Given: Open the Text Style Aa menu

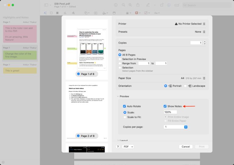Looking at the screenshot, I should click(157, 13).
